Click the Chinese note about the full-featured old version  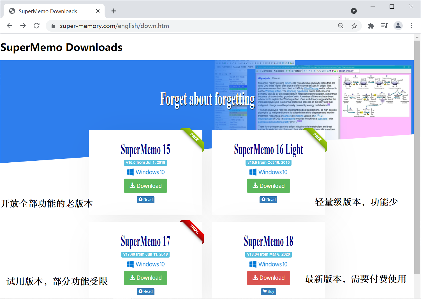click(x=47, y=204)
